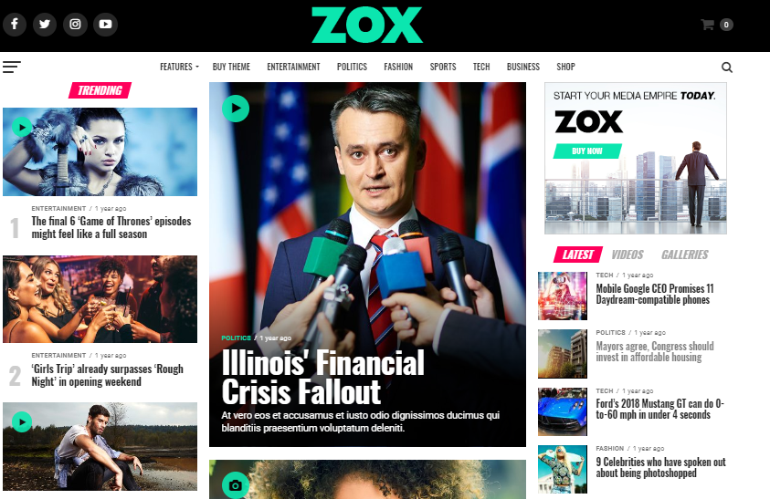Open the Facebook social icon
This screenshot has height=499, width=770.
15,24
